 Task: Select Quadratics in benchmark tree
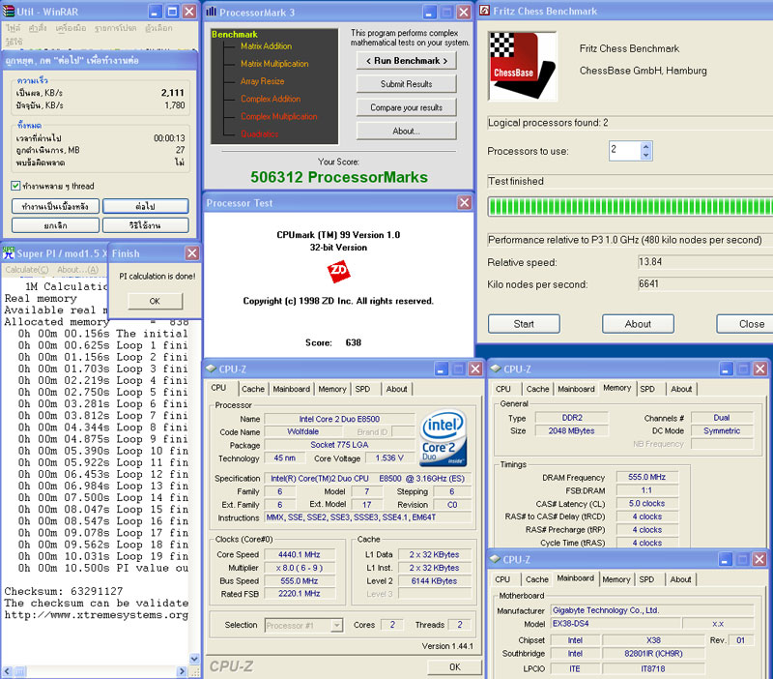(x=259, y=133)
